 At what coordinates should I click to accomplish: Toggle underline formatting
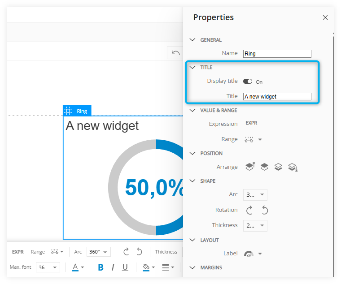[125, 267]
